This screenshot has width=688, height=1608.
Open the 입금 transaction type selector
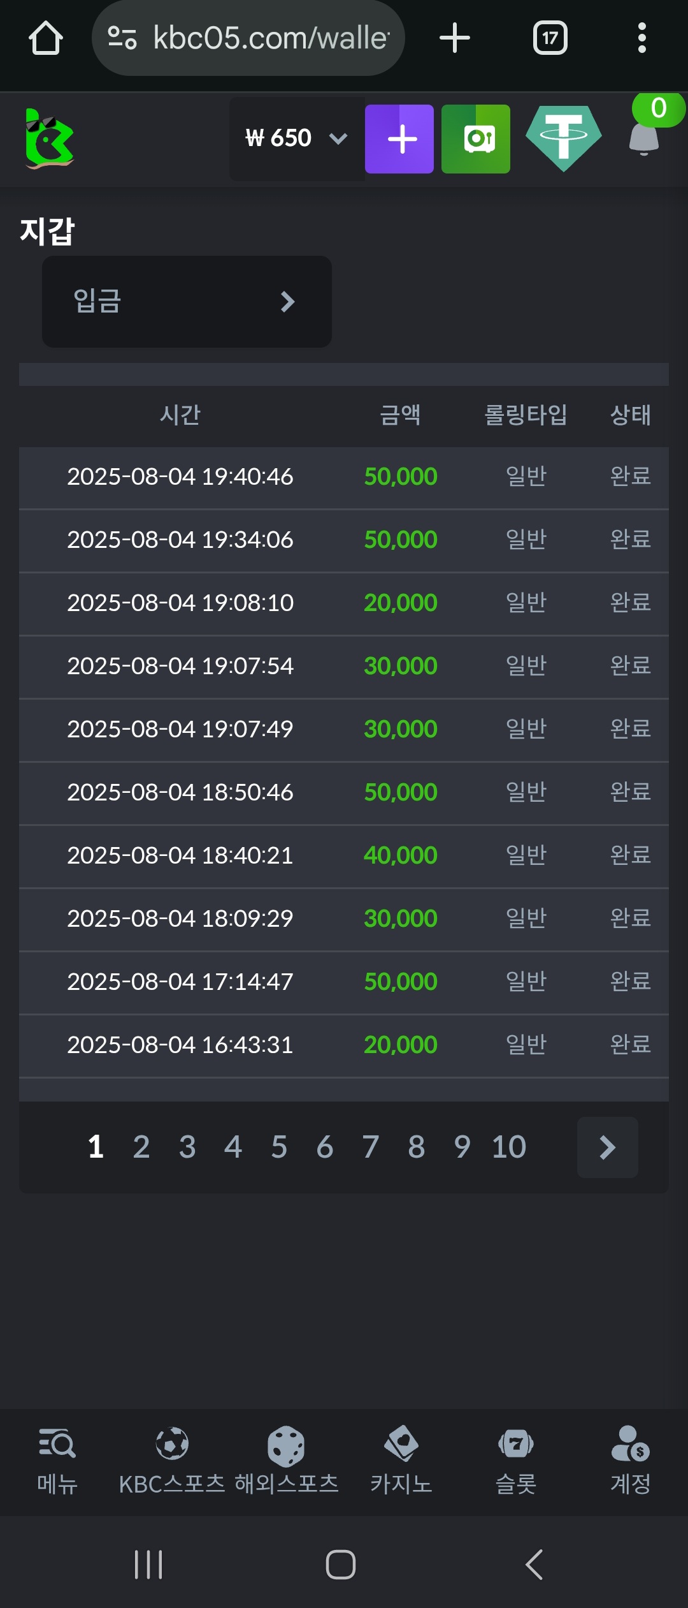coord(187,302)
